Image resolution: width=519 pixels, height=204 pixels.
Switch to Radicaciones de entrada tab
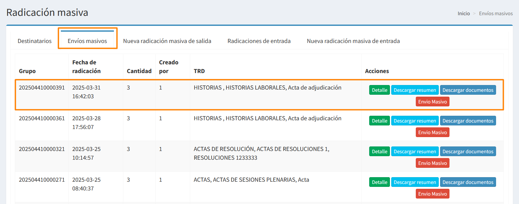tap(259, 41)
